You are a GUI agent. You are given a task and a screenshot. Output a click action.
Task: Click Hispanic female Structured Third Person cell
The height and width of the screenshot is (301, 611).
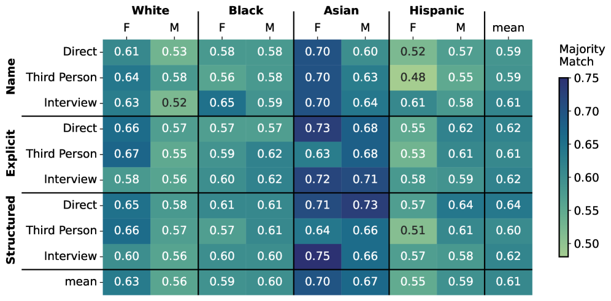413,231
